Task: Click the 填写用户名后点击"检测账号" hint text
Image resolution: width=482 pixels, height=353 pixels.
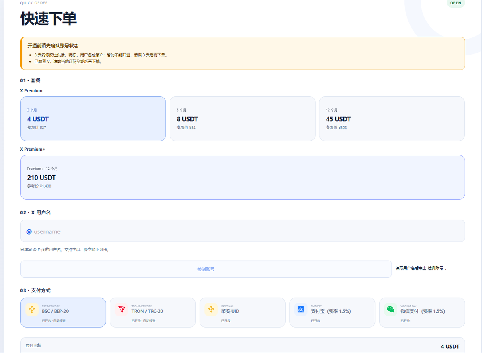Action: point(421,268)
